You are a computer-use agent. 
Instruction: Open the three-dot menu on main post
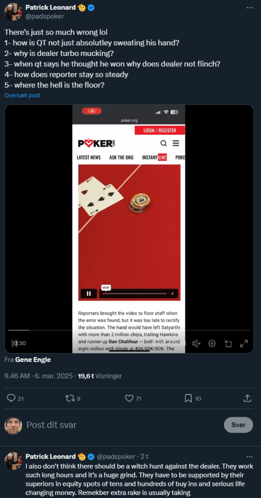point(249,7)
